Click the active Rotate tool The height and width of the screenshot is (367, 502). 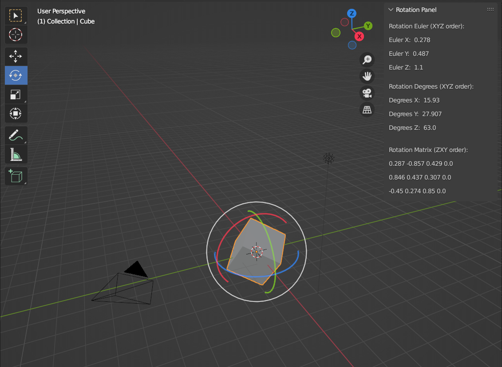(16, 75)
